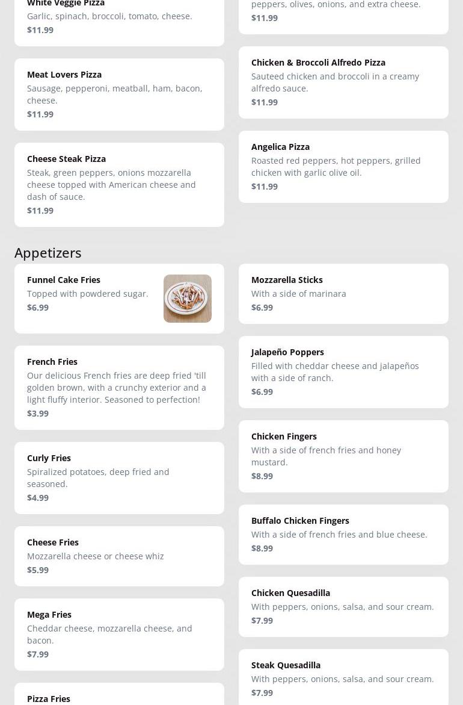
Task: Click the Appetizers section heading
Action: click(48, 253)
